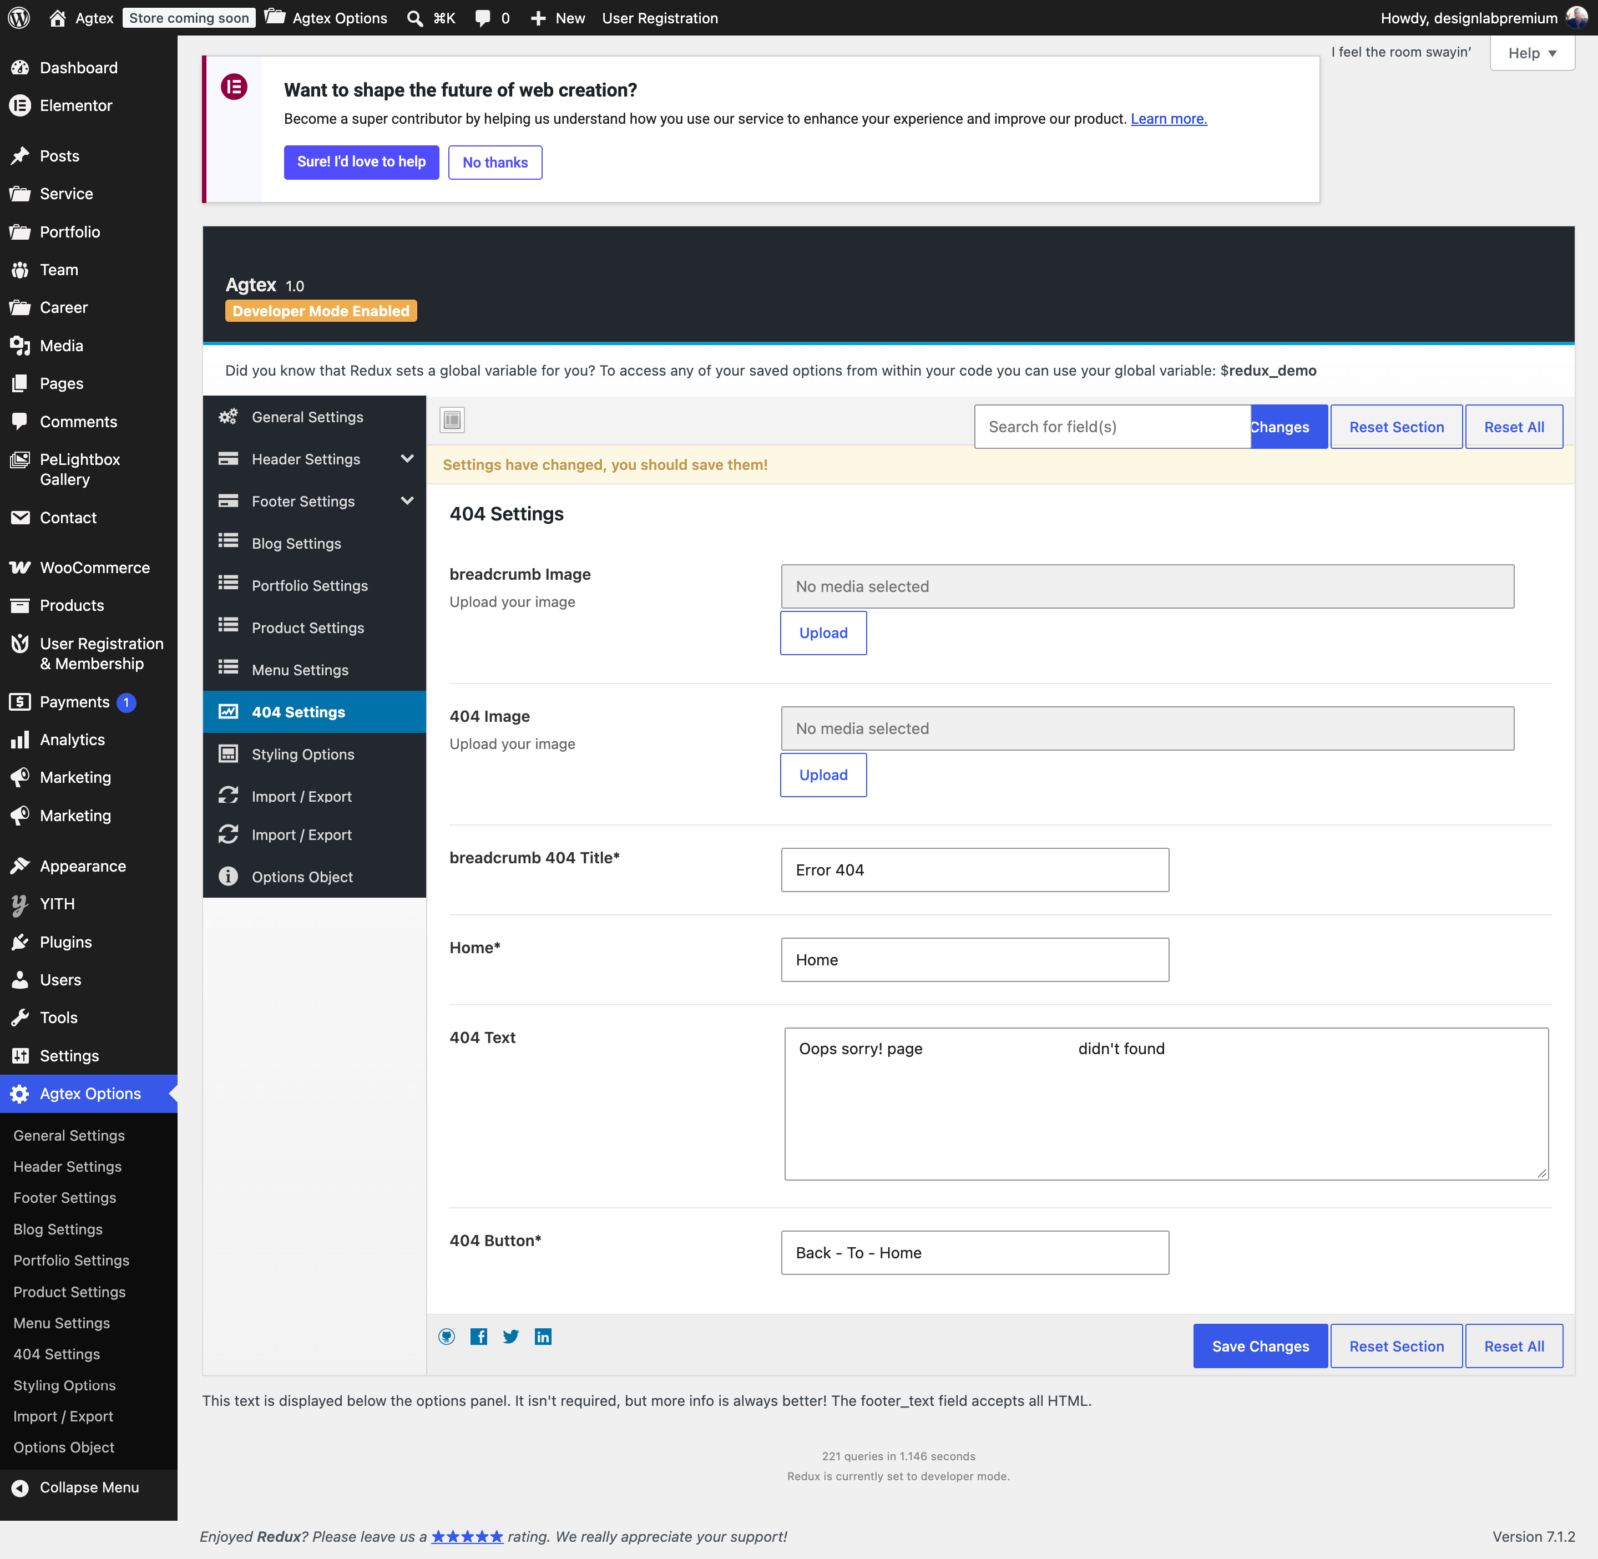Open User Registration & Membership menu

coord(88,654)
